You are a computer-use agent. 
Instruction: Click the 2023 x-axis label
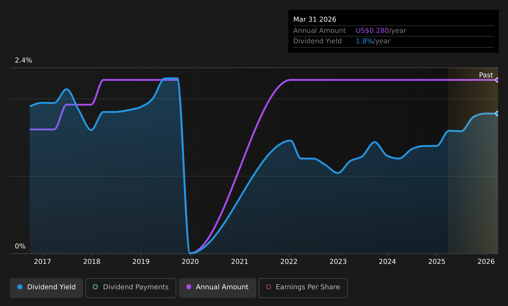pyautogui.click(x=338, y=262)
